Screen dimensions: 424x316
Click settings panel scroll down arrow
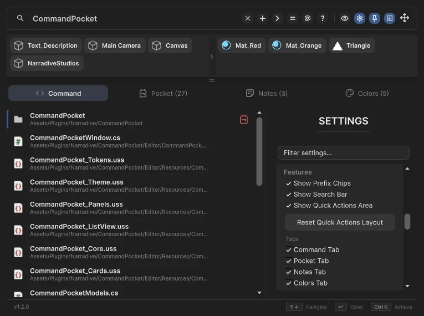[407, 286]
